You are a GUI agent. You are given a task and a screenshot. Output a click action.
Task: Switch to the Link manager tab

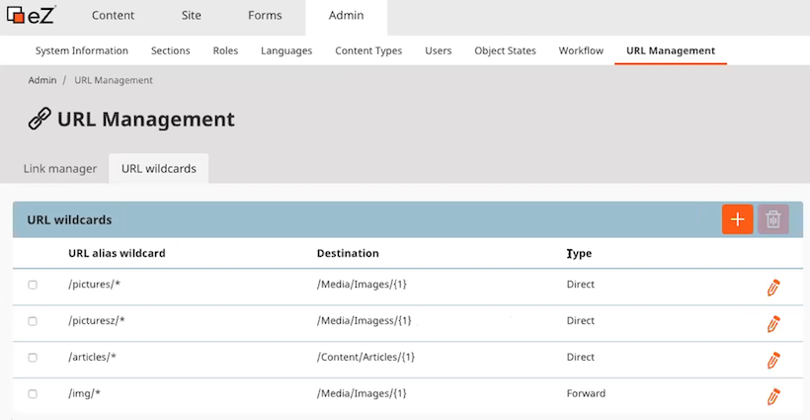click(60, 169)
